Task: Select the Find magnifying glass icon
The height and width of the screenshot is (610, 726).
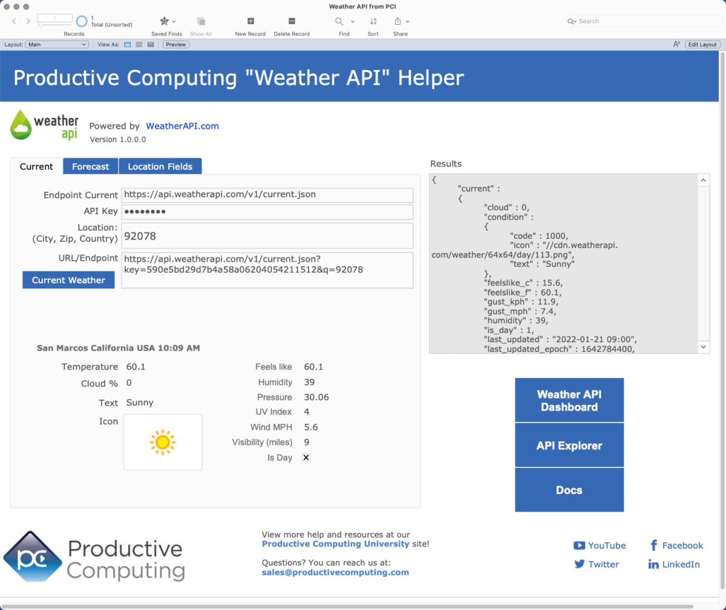Action: pos(339,21)
